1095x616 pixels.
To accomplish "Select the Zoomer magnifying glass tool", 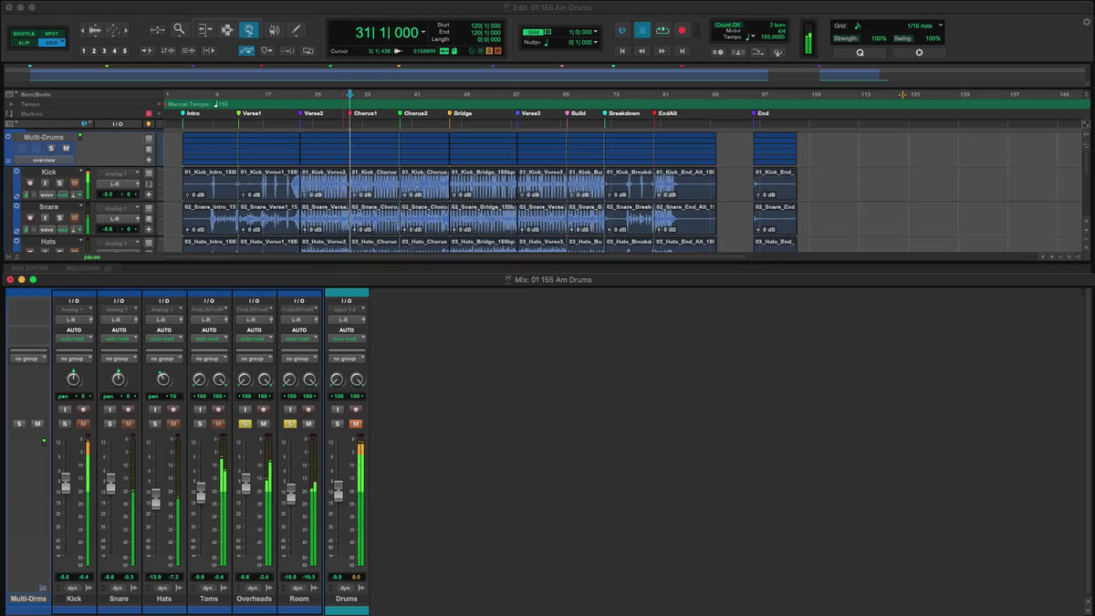I will 179,29.
